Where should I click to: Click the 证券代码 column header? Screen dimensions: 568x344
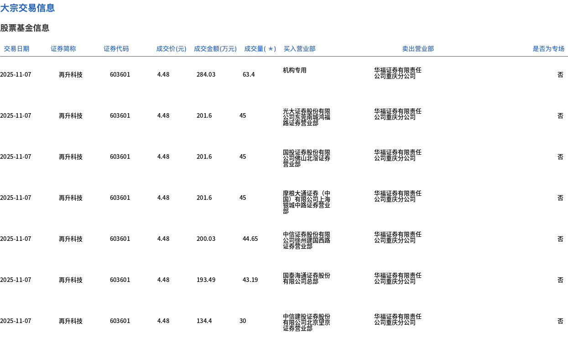pyautogui.click(x=116, y=49)
